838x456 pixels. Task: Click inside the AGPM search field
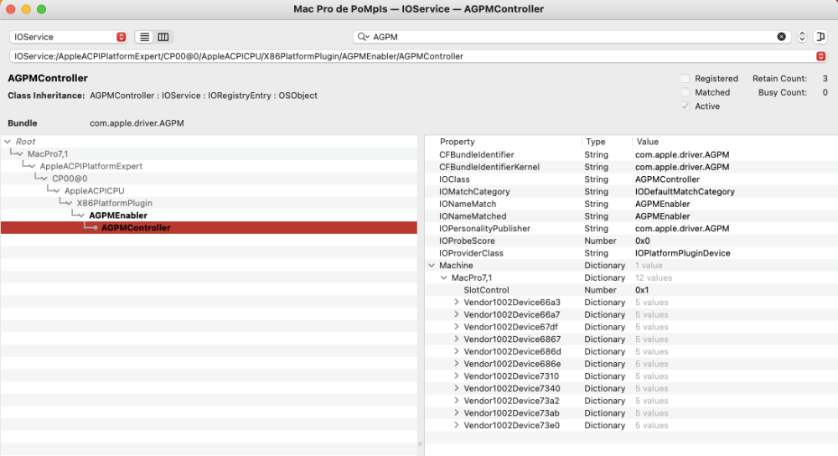pos(572,37)
